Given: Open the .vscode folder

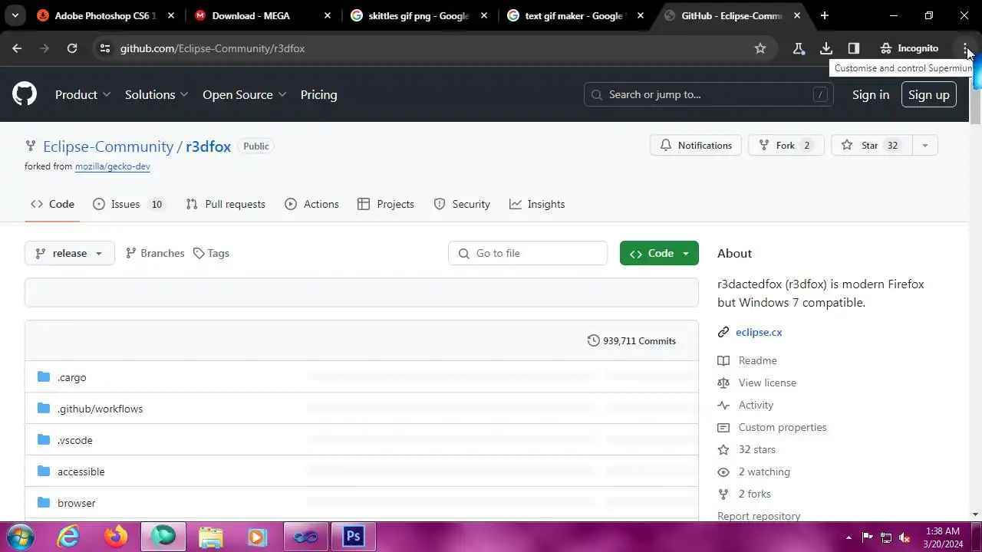Looking at the screenshot, I should tap(74, 440).
